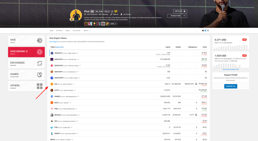Expand the LEO token row
Image resolution: width=258 pixels, height=141 pixels.
click(73, 84)
